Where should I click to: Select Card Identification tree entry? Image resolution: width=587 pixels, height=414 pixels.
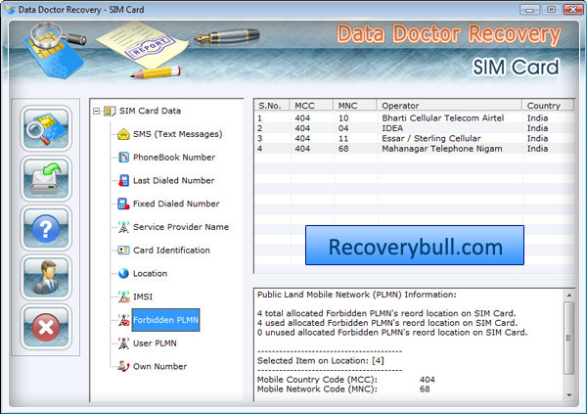(x=171, y=251)
